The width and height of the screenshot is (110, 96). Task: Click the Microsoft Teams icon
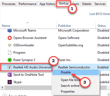click(x=10, y=31)
